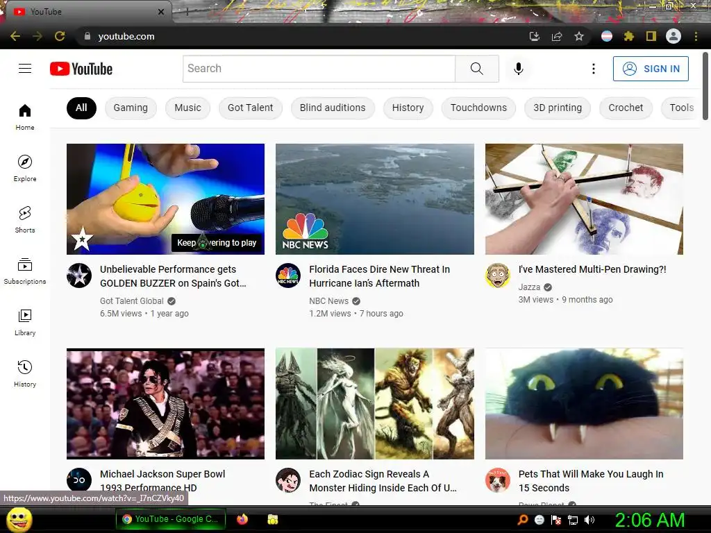The image size is (711, 533).
Task: Open the black cat pets thumbnail
Action: (x=584, y=403)
